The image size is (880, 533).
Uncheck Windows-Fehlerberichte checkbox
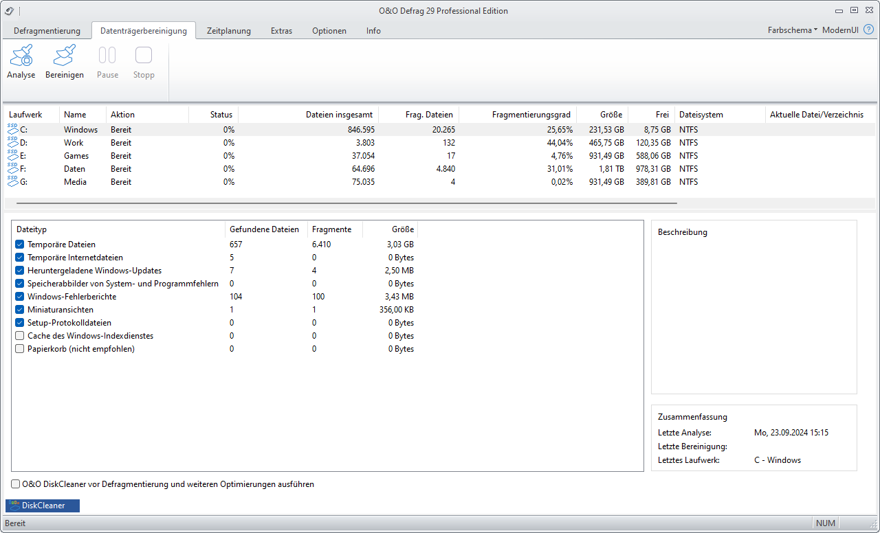click(20, 297)
